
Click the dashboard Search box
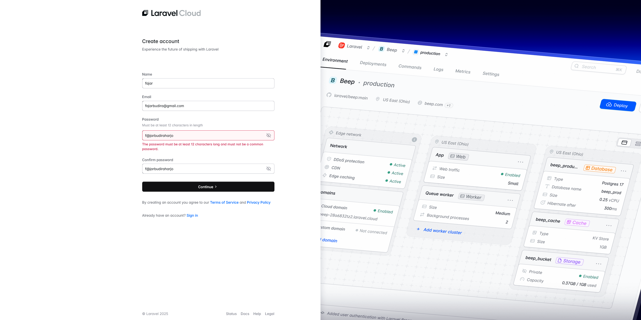(598, 68)
